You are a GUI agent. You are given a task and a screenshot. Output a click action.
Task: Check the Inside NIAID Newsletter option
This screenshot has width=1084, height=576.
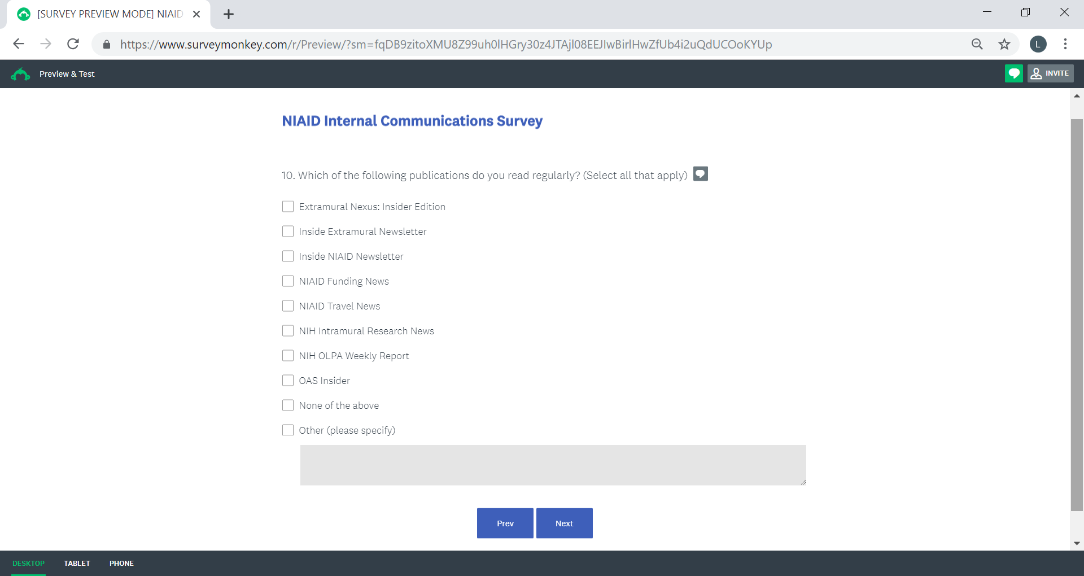click(x=288, y=256)
